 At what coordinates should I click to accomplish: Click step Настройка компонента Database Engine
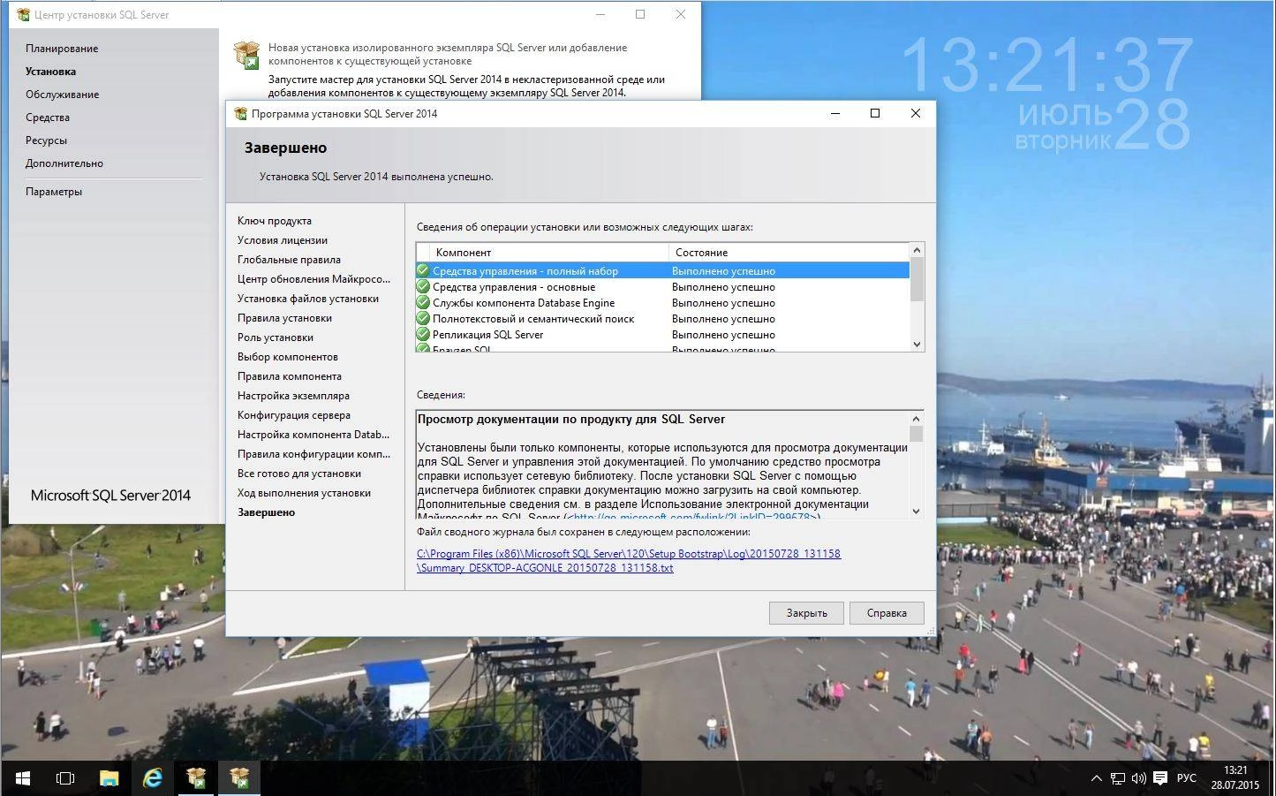pyautogui.click(x=313, y=435)
